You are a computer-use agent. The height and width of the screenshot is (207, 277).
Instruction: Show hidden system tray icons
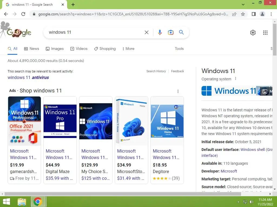(x=238, y=202)
